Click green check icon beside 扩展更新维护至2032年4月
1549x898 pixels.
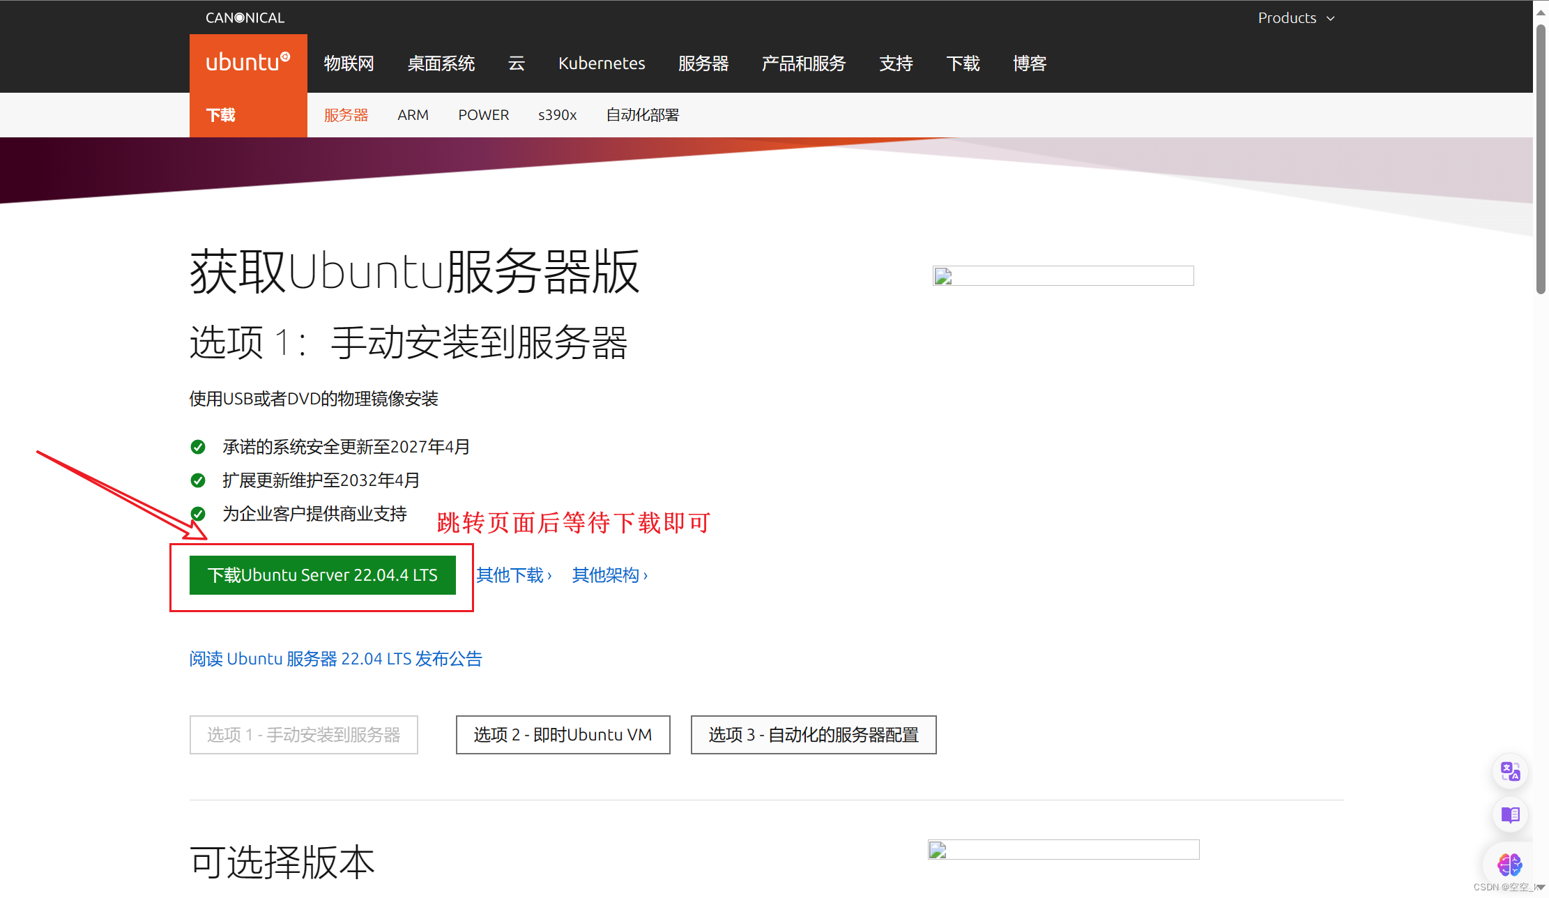click(x=198, y=480)
